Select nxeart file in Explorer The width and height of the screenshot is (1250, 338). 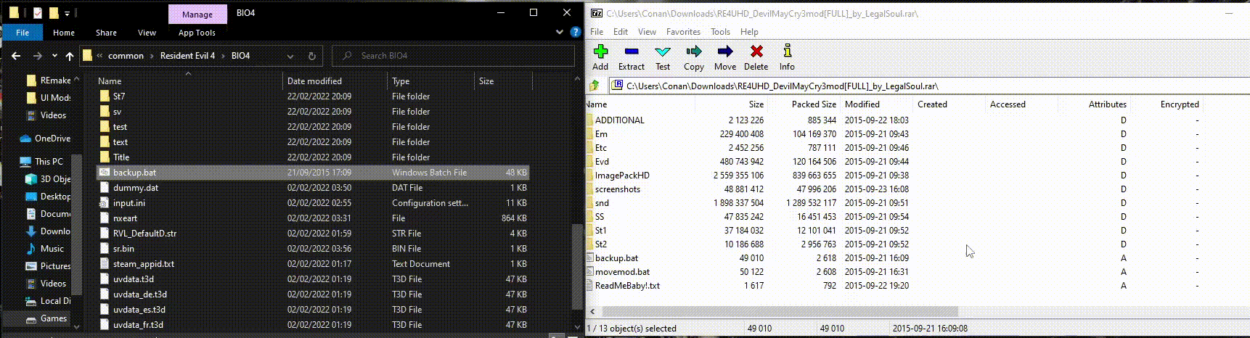tap(313, 218)
